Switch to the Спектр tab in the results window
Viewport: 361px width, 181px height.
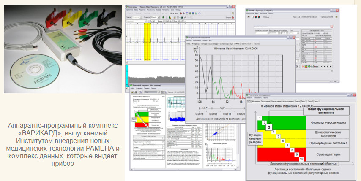click(x=237, y=44)
